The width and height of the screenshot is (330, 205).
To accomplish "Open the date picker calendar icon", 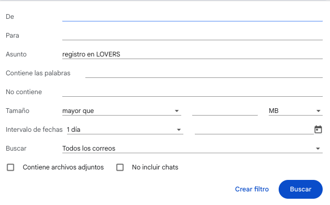I will pyautogui.click(x=318, y=129).
